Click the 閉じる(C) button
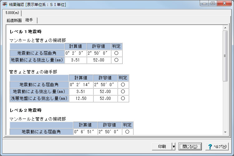234x156 pixels. pos(190,147)
